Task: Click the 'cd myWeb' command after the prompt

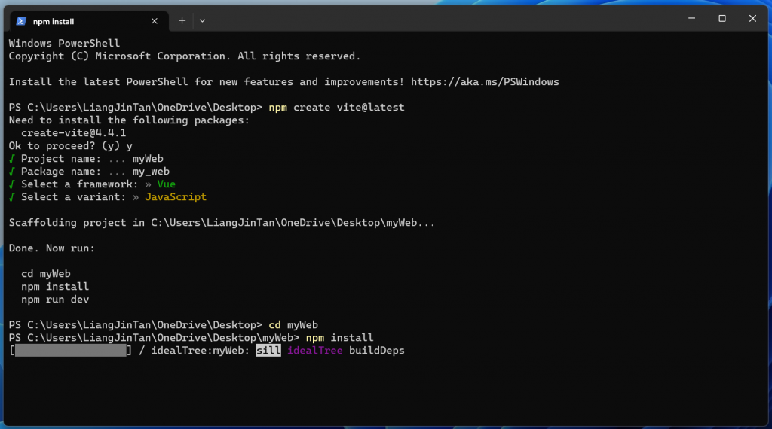Action: click(293, 325)
